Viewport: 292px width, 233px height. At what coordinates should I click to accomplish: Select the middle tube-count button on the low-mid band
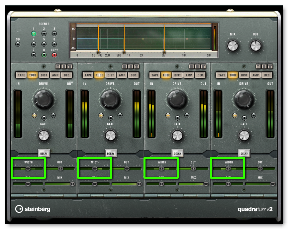111,118
